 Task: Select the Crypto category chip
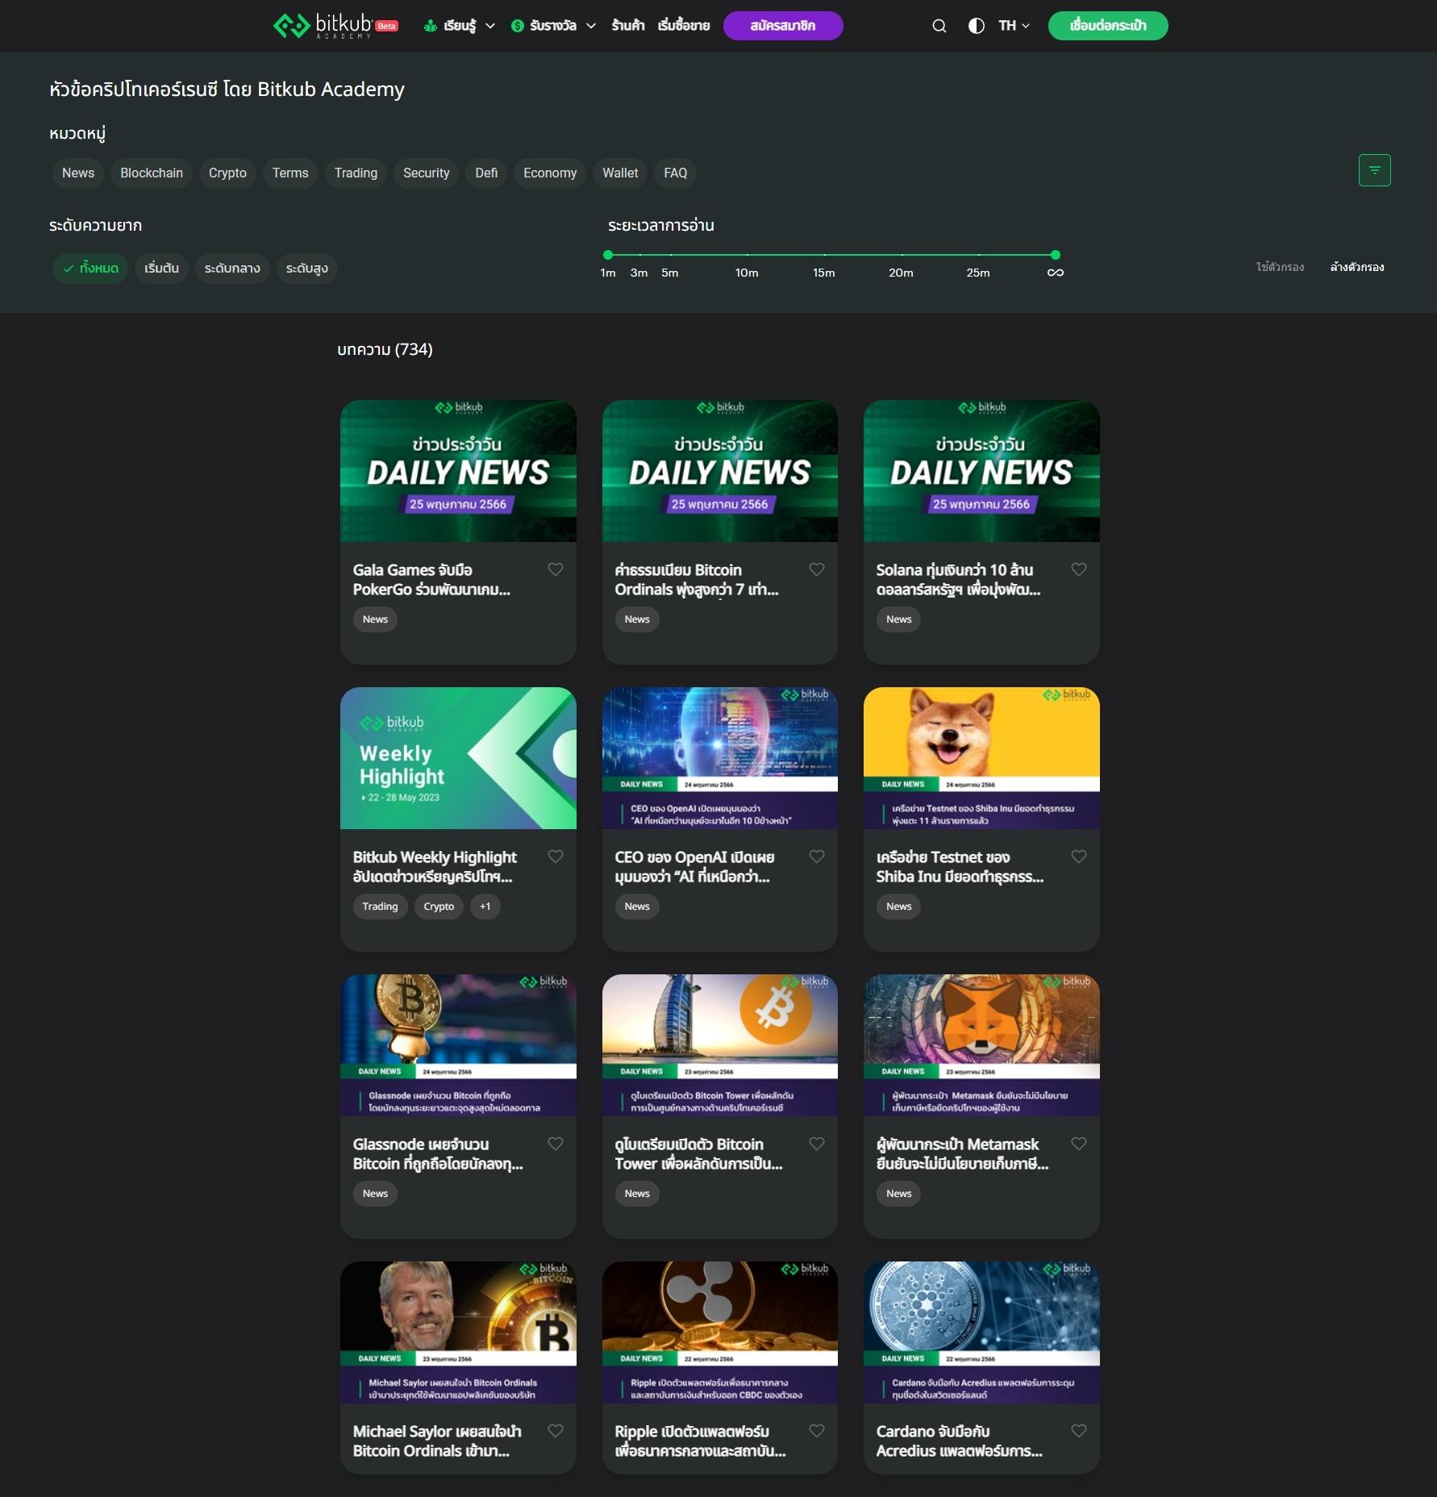pos(227,173)
